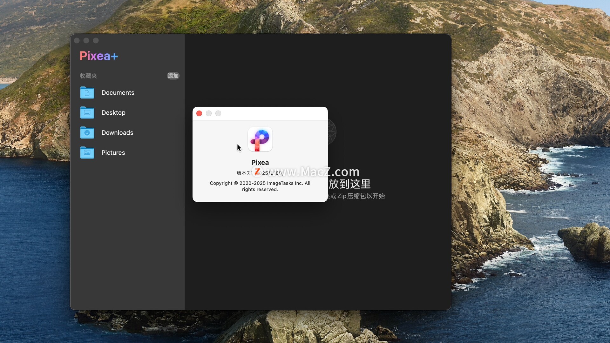Close the About Pixea dialog
This screenshot has height=343, width=610.
(x=199, y=113)
